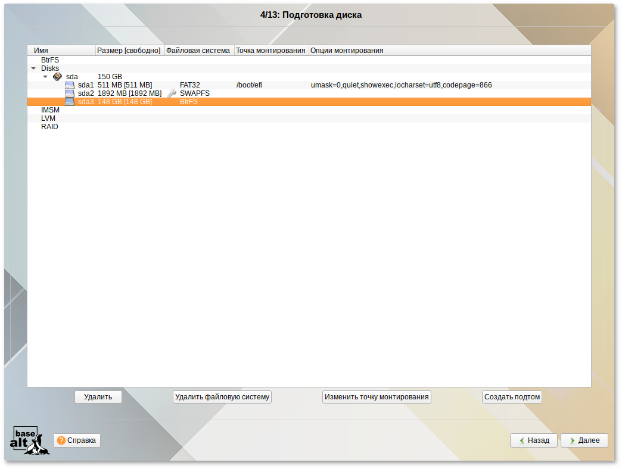Click Изменить точку монтирования button
Image resolution: width=622 pixels, height=469 pixels.
(x=377, y=397)
